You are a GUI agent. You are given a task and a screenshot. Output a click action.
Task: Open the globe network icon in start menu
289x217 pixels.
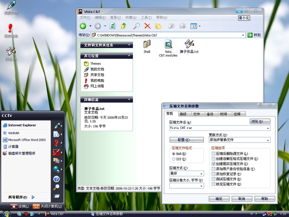pos(56,169)
